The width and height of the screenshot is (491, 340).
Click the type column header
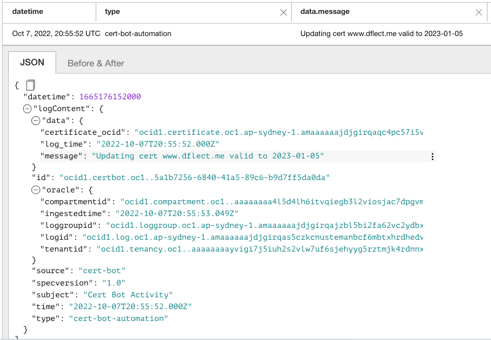(112, 12)
